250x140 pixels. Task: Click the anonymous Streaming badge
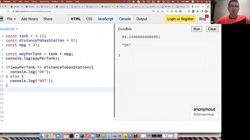point(204,112)
